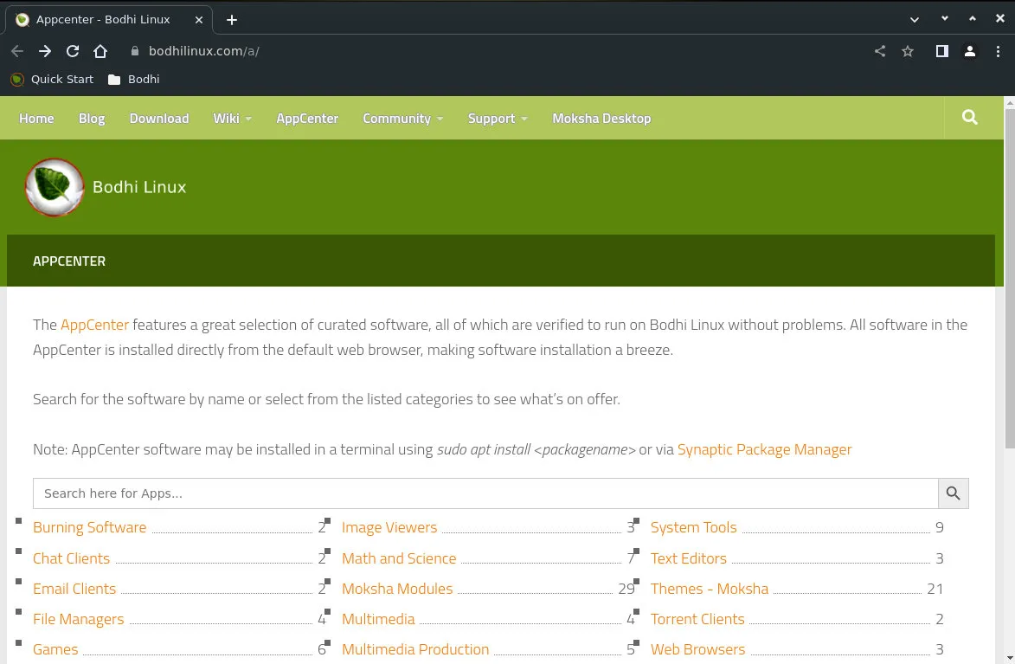Open Blog in the navigation menu
The width and height of the screenshot is (1015, 664).
(x=91, y=119)
